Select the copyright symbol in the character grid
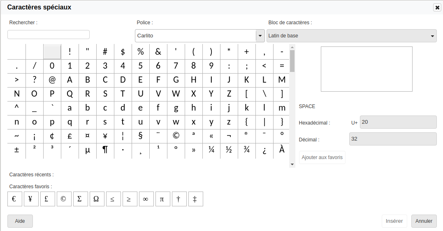Screen dimensions: 443x231 [x=176, y=136]
